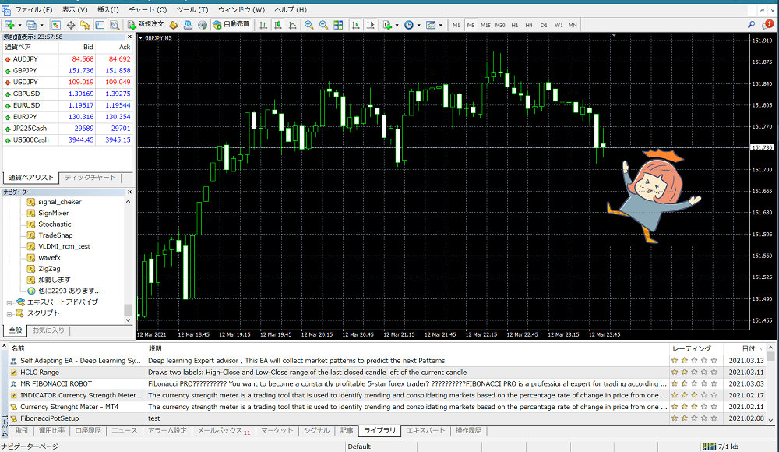Screen dimensions: 779x452
Task: Open the ヘルプ (H) menu
Action: point(291,9)
